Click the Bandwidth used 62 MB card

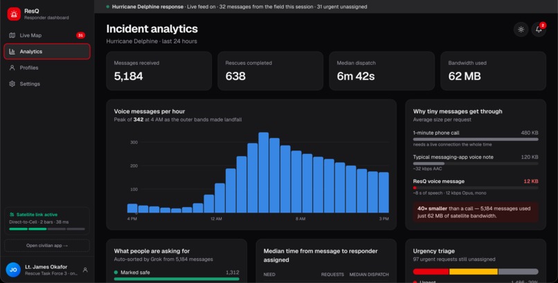[x=493, y=71]
